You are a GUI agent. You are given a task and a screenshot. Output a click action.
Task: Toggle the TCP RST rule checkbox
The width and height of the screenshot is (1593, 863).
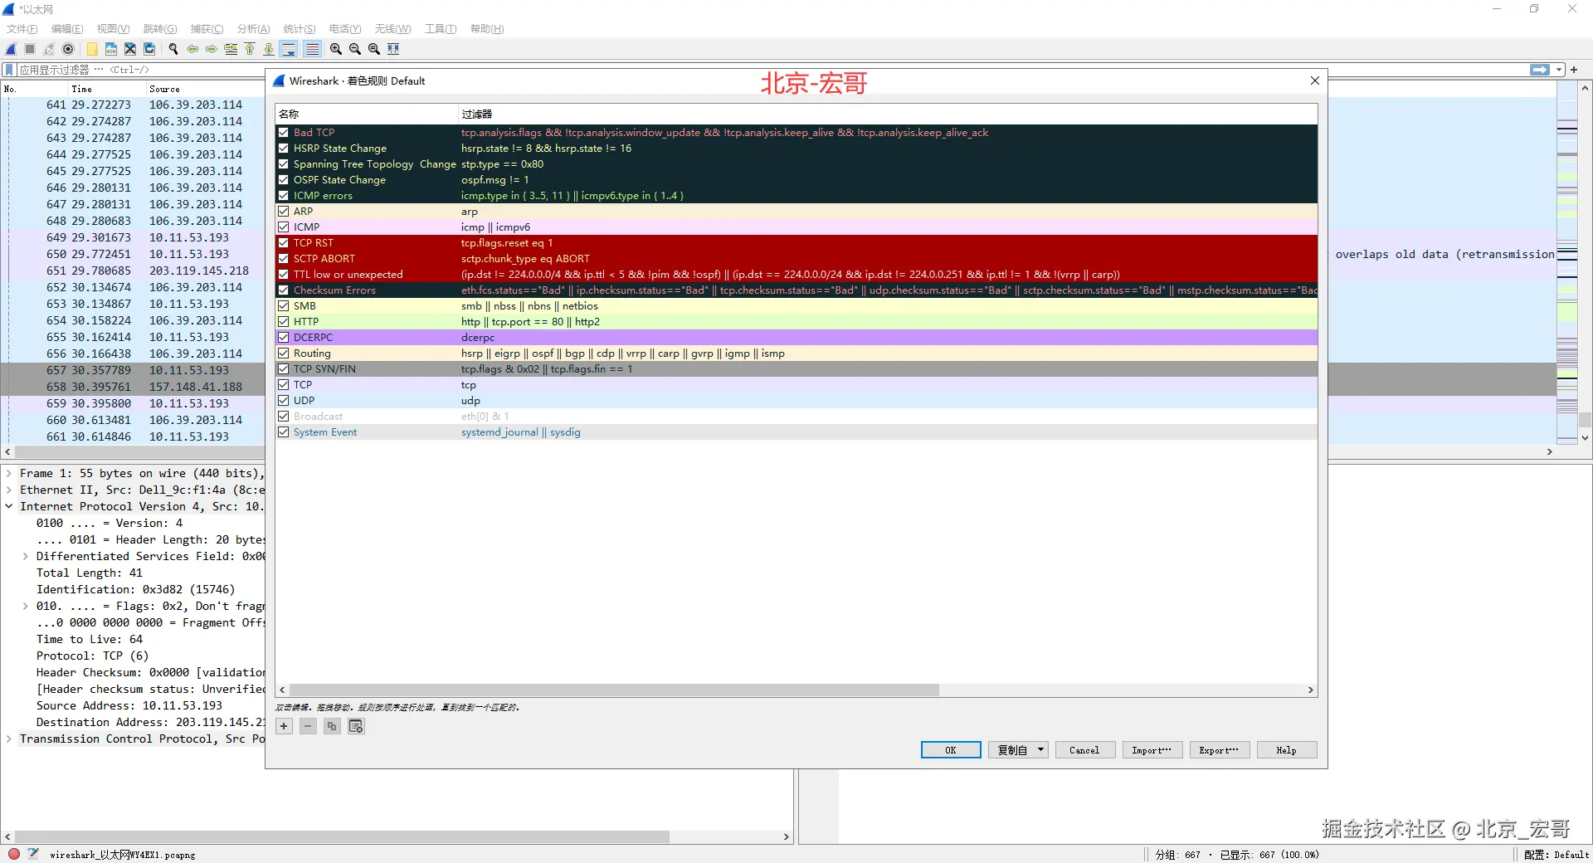(284, 243)
